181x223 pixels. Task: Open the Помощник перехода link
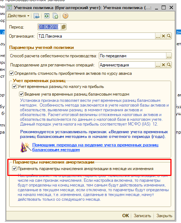tap(95, 147)
